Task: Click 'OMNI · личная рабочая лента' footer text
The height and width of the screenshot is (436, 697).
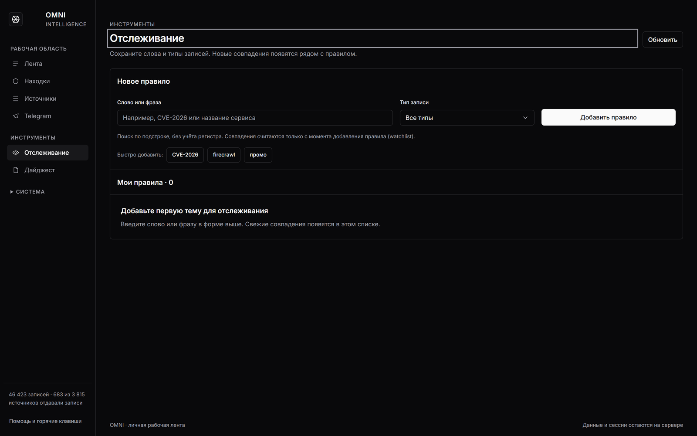Action: [147, 425]
